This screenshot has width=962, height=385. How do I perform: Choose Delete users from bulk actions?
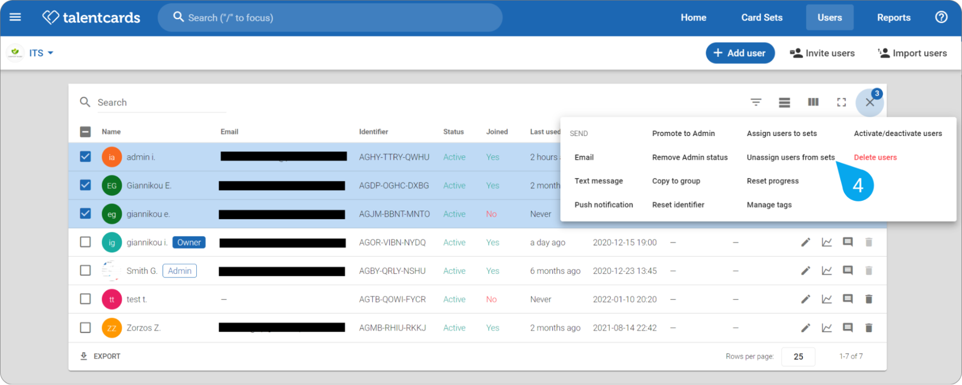point(875,157)
